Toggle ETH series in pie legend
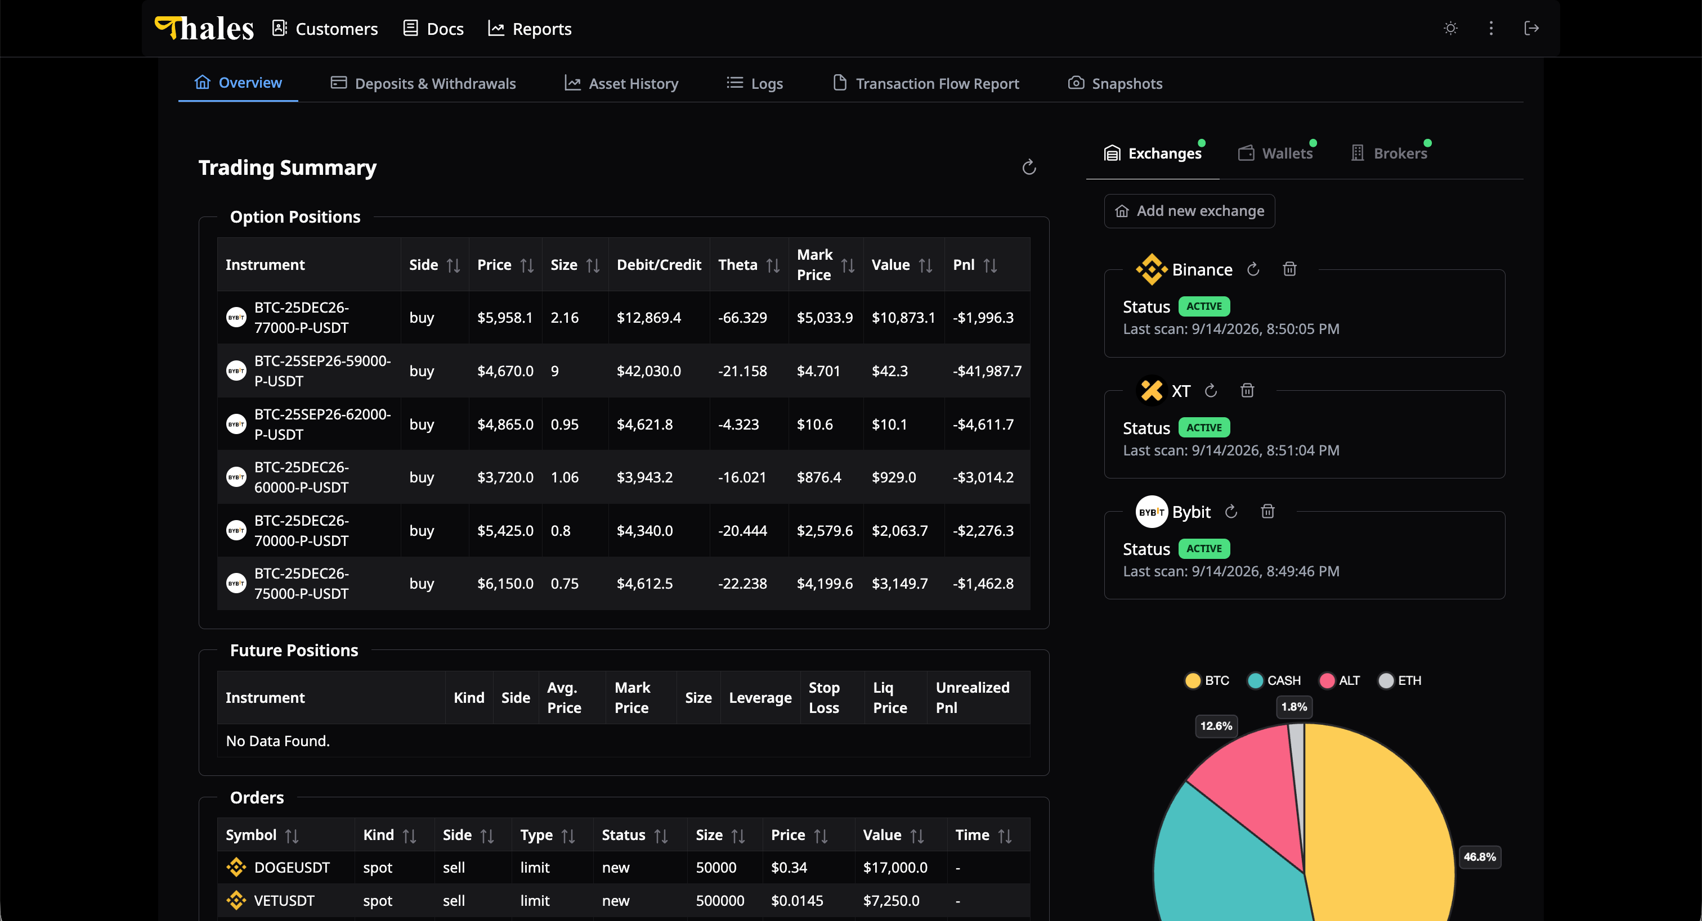This screenshot has height=921, width=1702. pos(1399,681)
